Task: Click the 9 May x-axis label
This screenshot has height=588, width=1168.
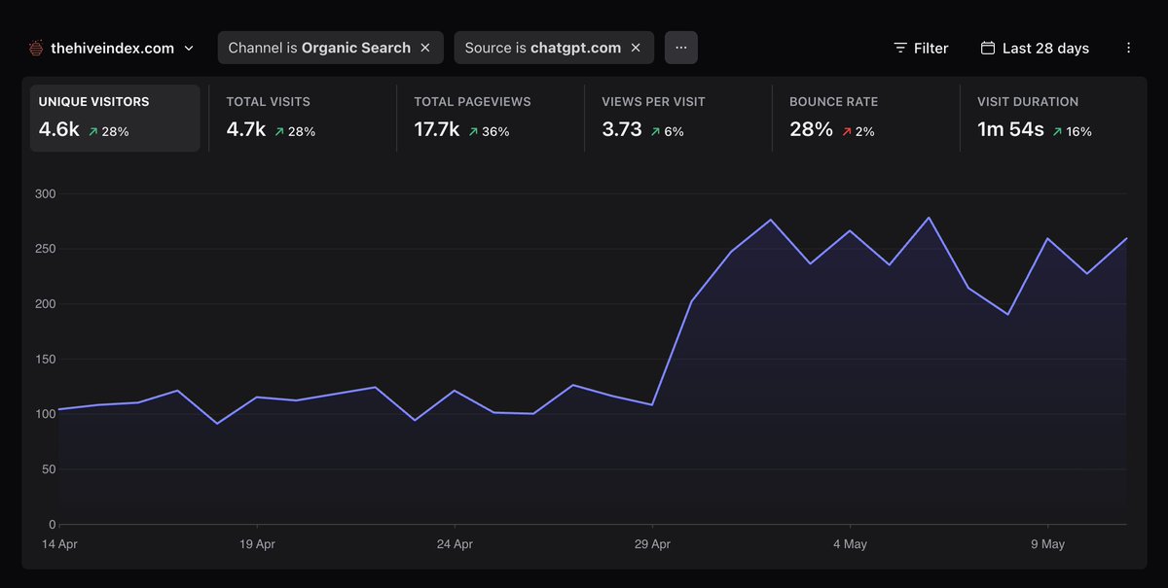Action: (x=1047, y=544)
